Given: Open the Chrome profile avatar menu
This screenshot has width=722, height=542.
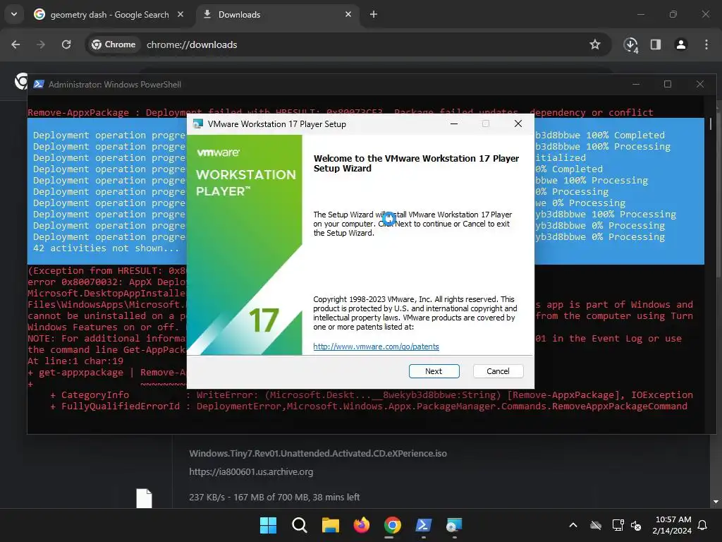Looking at the screenshot, I should pyautogui.click(x=681, y=44).
